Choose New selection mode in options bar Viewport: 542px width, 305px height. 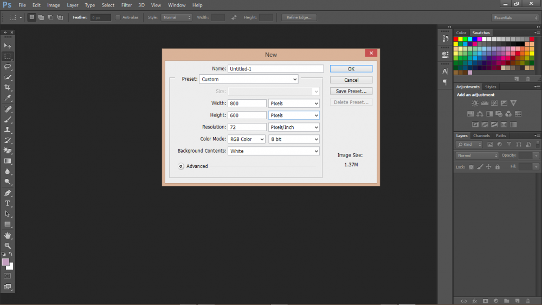[x=31, y=17]
